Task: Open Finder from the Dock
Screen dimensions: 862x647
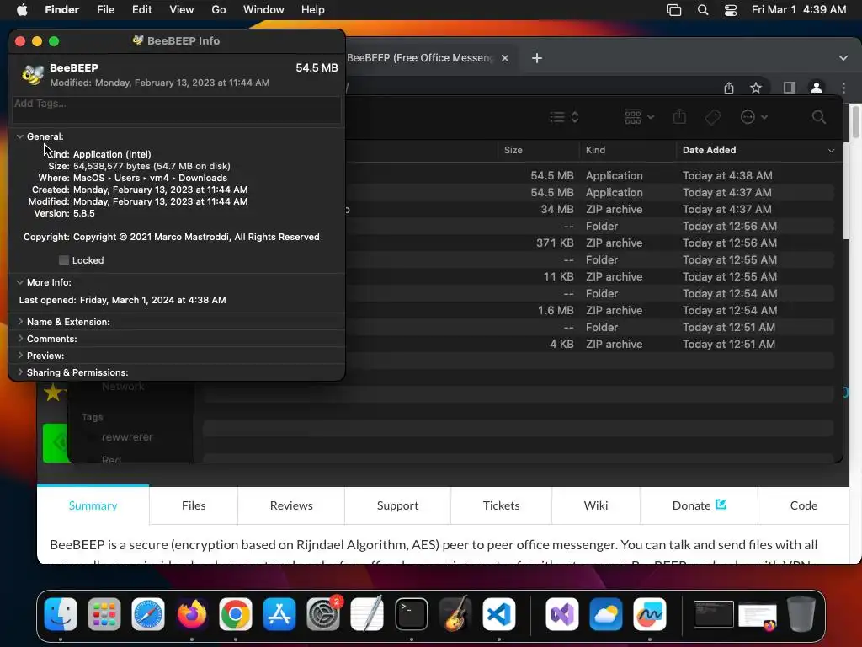Action: 61,614
